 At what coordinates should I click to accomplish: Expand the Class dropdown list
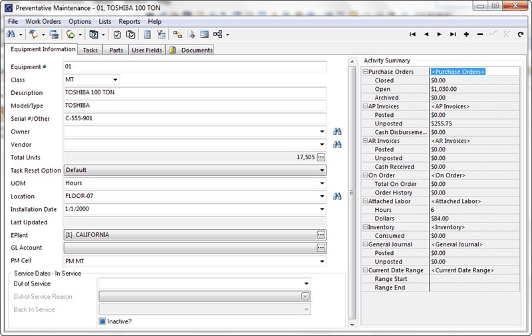[x=114, y=80]
